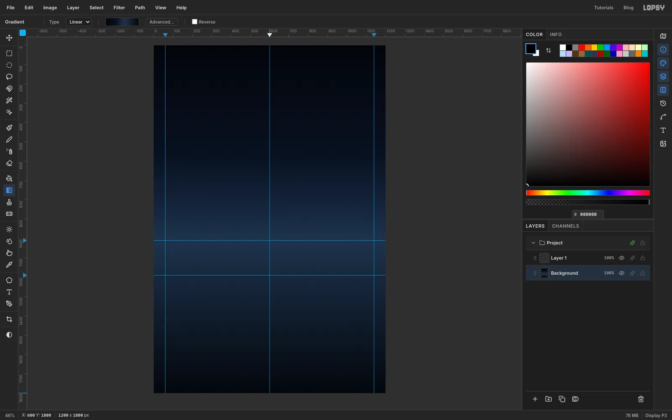Screen dimensions: 672x420
Task: Select the Rectangular Marquee tool
Action: 9,53
